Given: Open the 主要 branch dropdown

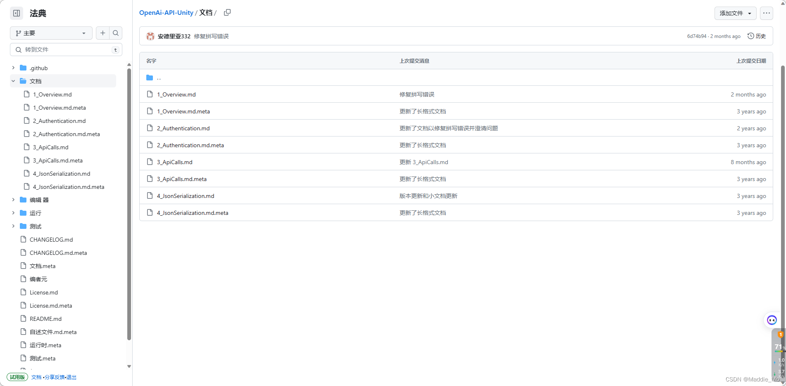Looking at the screenshot, I should coord(51,33).
